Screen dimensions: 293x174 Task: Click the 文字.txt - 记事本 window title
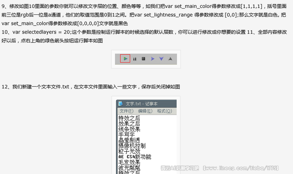pos(142,104)
